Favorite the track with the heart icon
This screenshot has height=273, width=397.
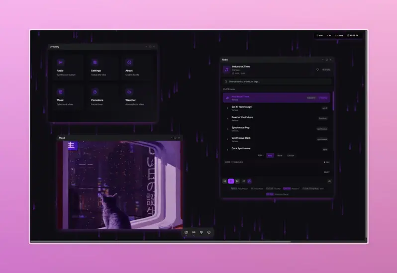pos(317,70)
